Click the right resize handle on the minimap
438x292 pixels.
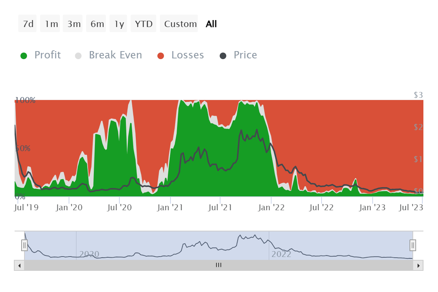(413, 245)
